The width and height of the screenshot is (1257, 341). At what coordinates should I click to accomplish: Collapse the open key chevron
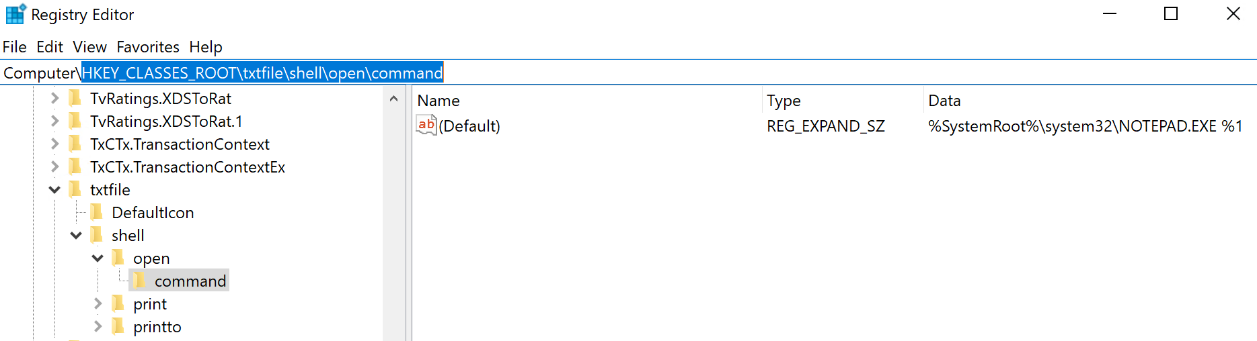point(98,258)
